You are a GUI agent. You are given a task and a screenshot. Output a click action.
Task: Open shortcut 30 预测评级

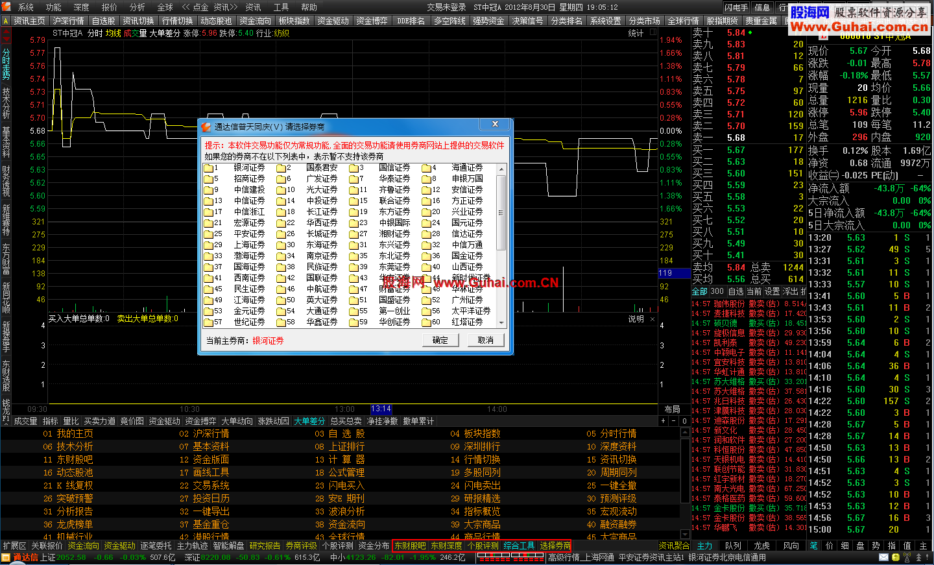612,499
